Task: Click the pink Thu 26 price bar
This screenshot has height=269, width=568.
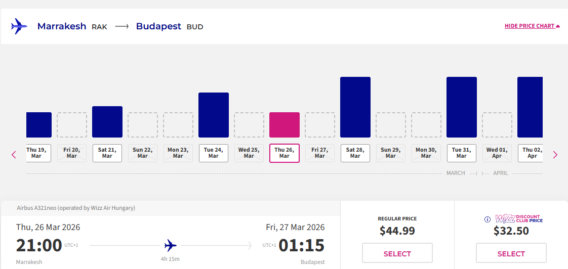Action: click(285, 125)
